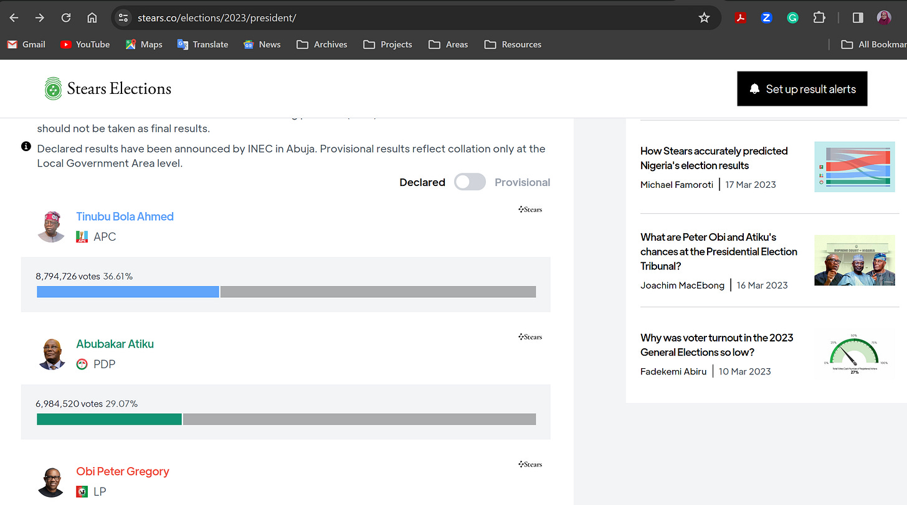Bookmark this page with the star icon
The width and height of the screenshot is (907, 505).
coord(704,17)
